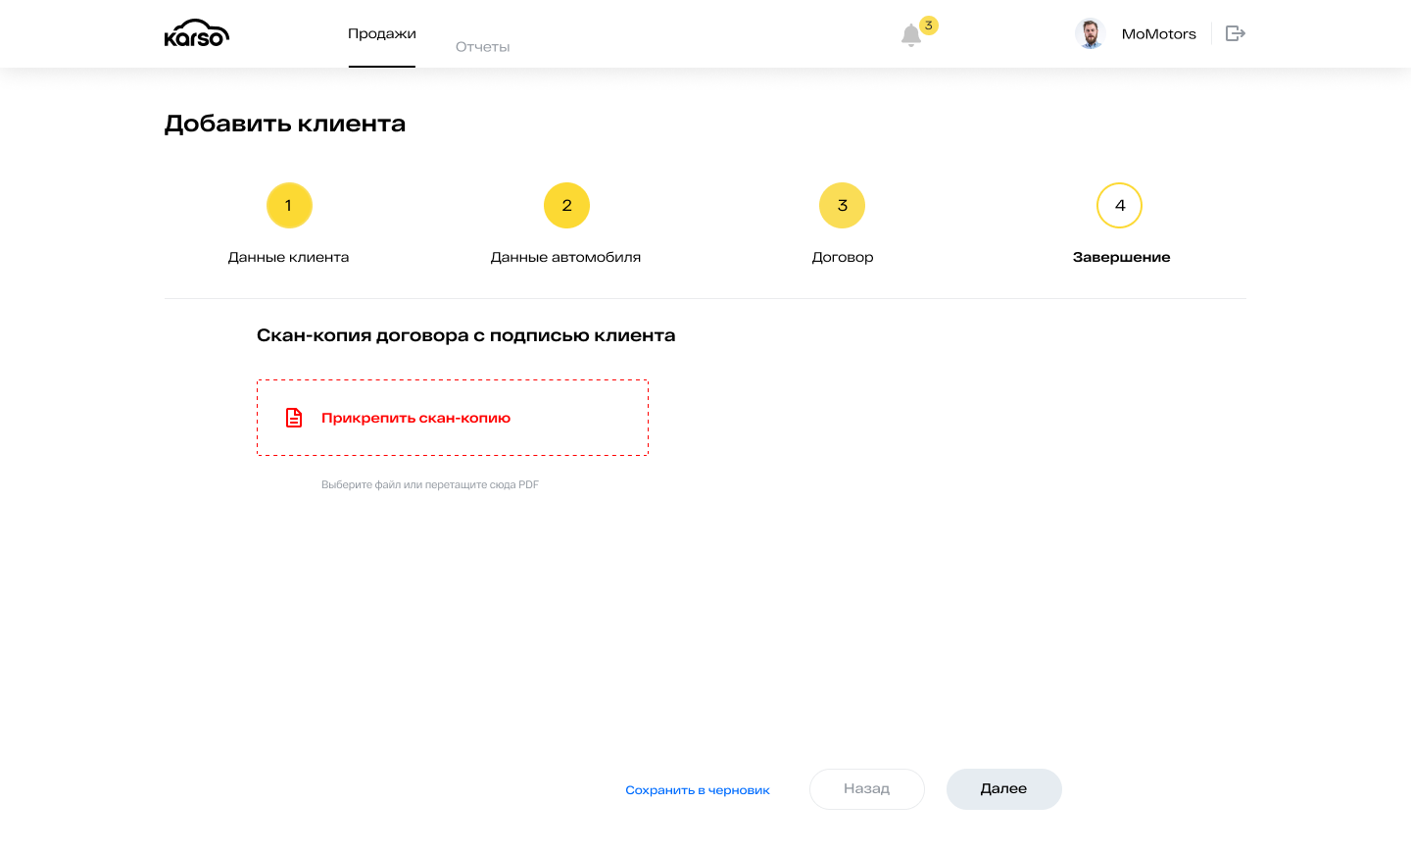Click the Данные автомобиля step label
This screenshot has width=1411, height=853.
pos(565,257)
